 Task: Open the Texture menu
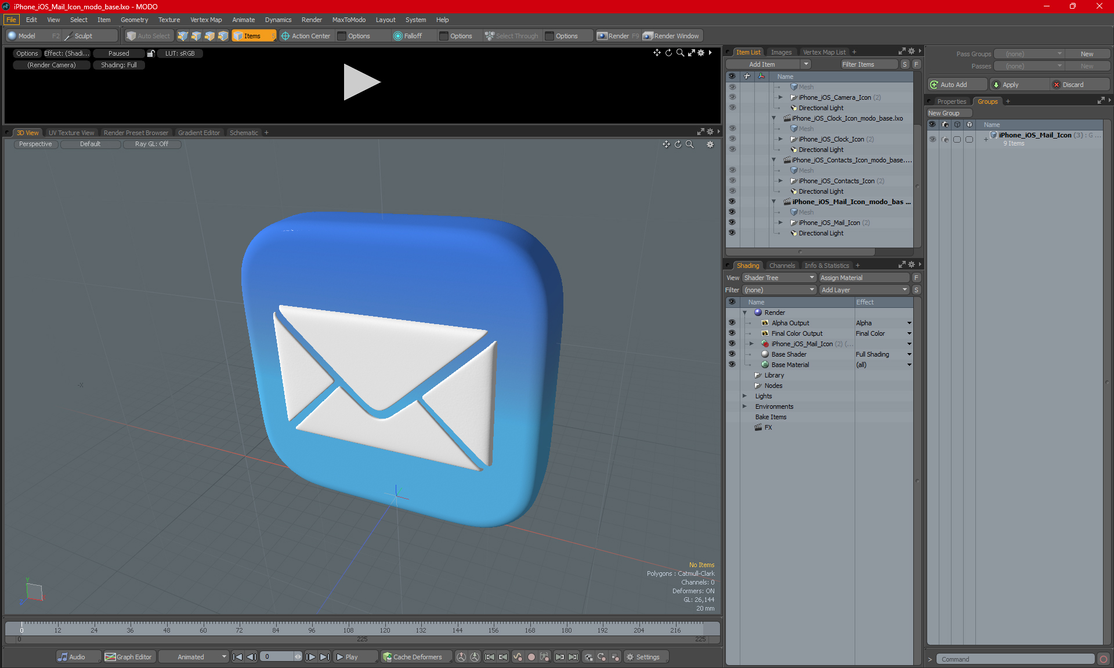tap(169, 20)
